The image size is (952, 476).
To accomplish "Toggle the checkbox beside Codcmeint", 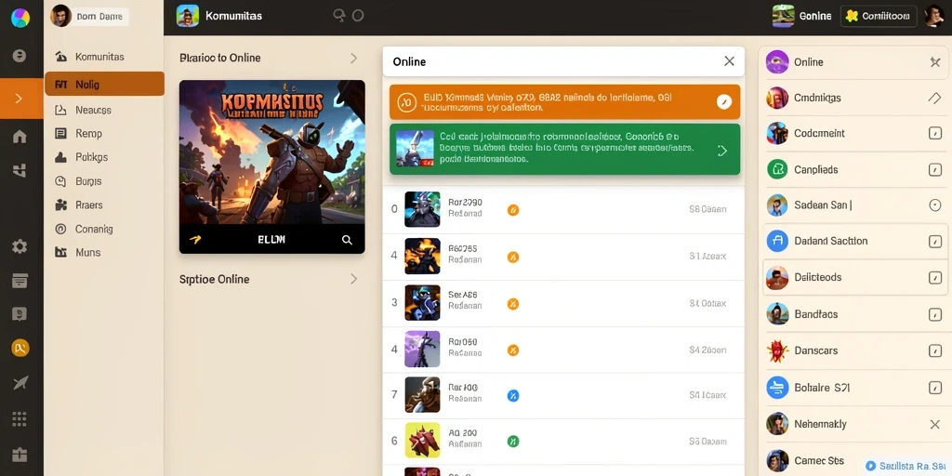I will tap(935, 133).
